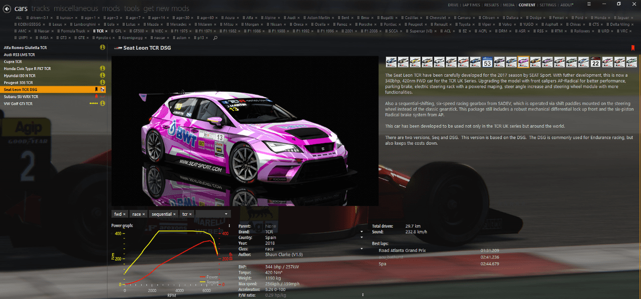Expand the Brand dropdown arrow
Viewport: 641px width, 299px height.
coord(361,232)
